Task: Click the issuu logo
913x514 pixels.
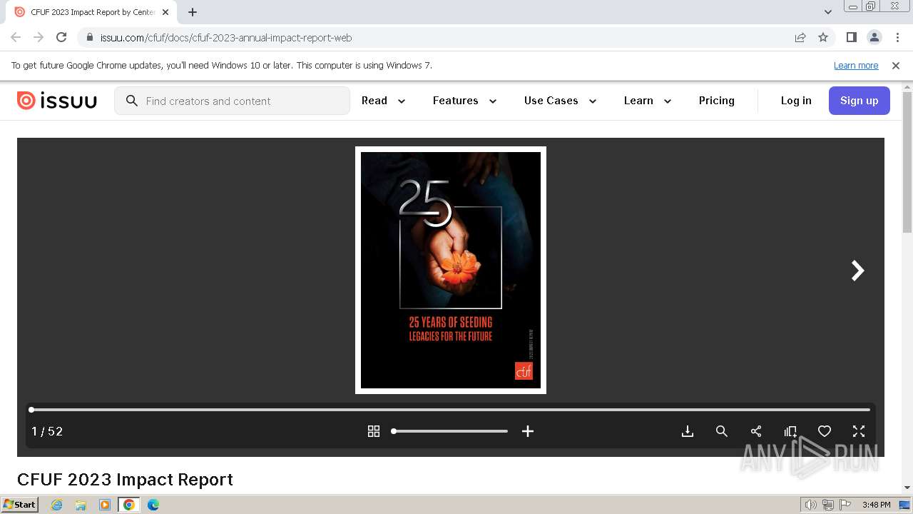Action: pyautogui.click(x=56, y=101)
